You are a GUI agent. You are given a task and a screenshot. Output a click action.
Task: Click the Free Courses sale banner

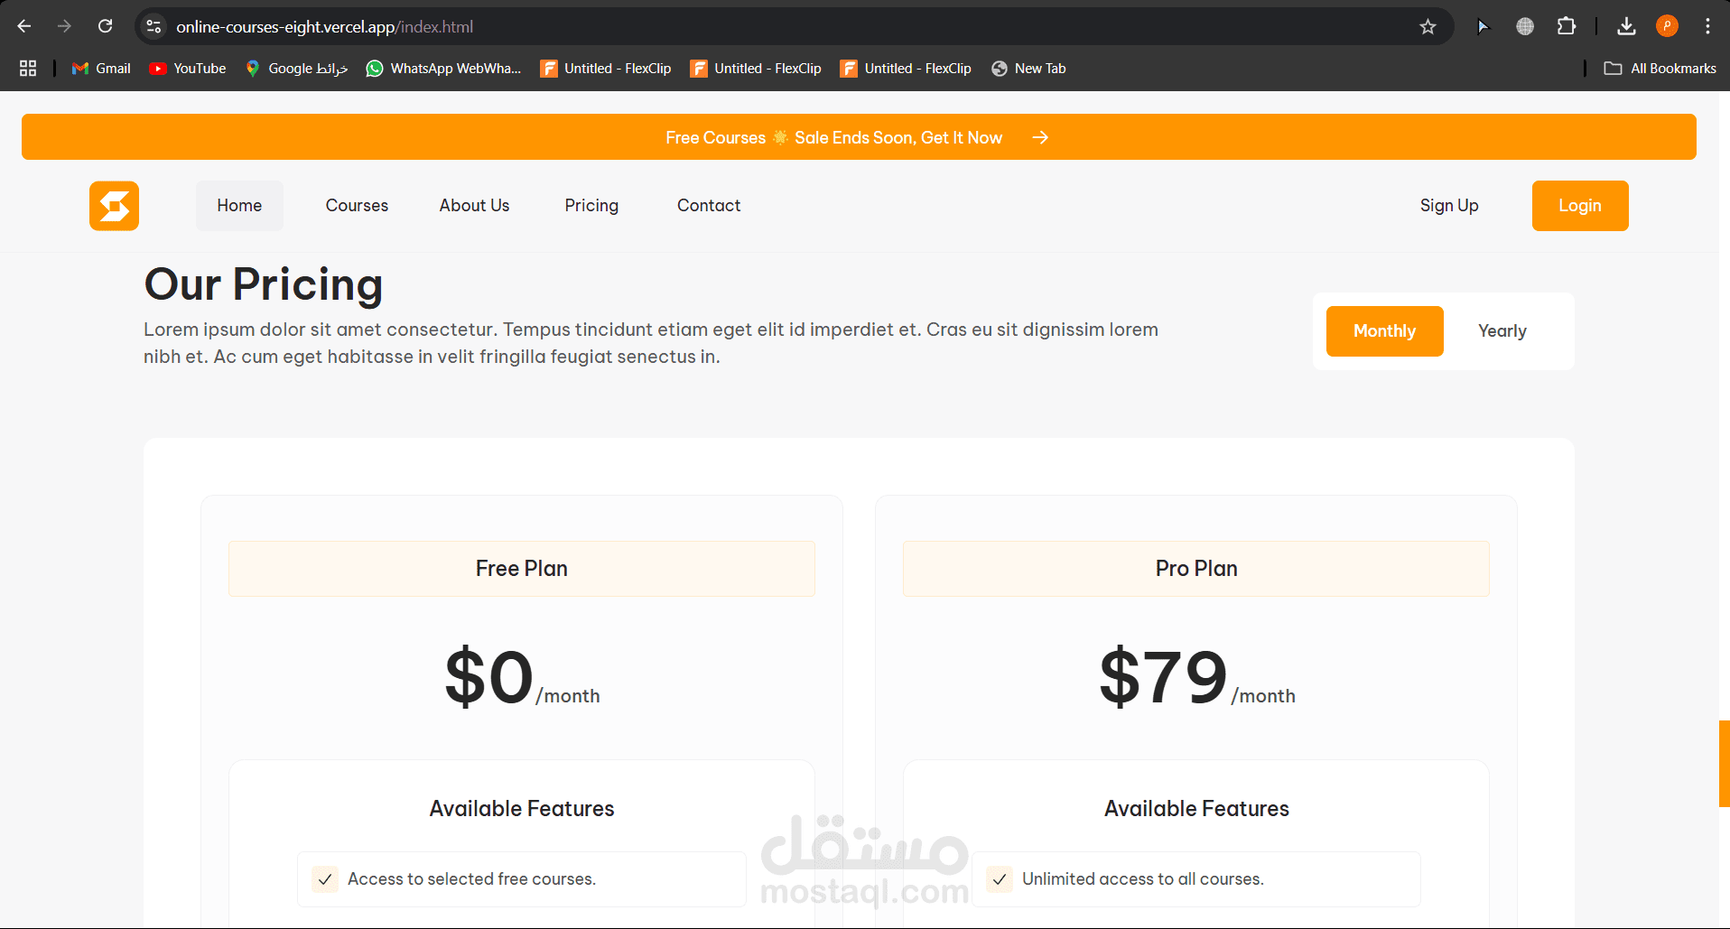(x=859, y=137)
